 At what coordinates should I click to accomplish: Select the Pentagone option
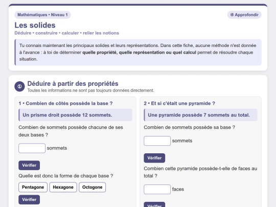pyautogui.click(x=33, y=187)
